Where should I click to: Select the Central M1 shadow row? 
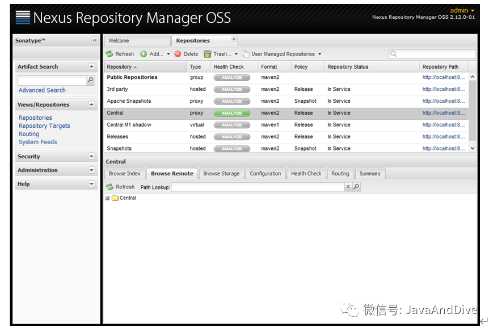point(286,125)
